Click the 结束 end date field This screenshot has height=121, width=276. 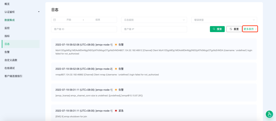click(x=98, y=20)
